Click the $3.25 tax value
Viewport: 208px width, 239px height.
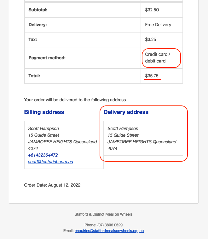click(150, 39)
